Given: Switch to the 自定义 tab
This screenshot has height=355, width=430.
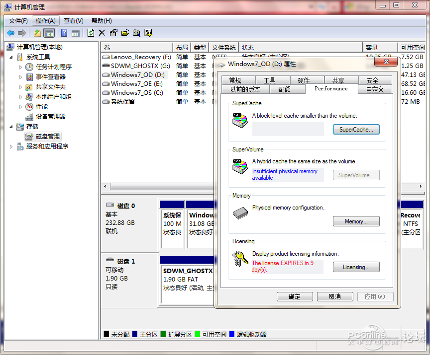Looking at the screenshot, I should [x=375, y=89].
